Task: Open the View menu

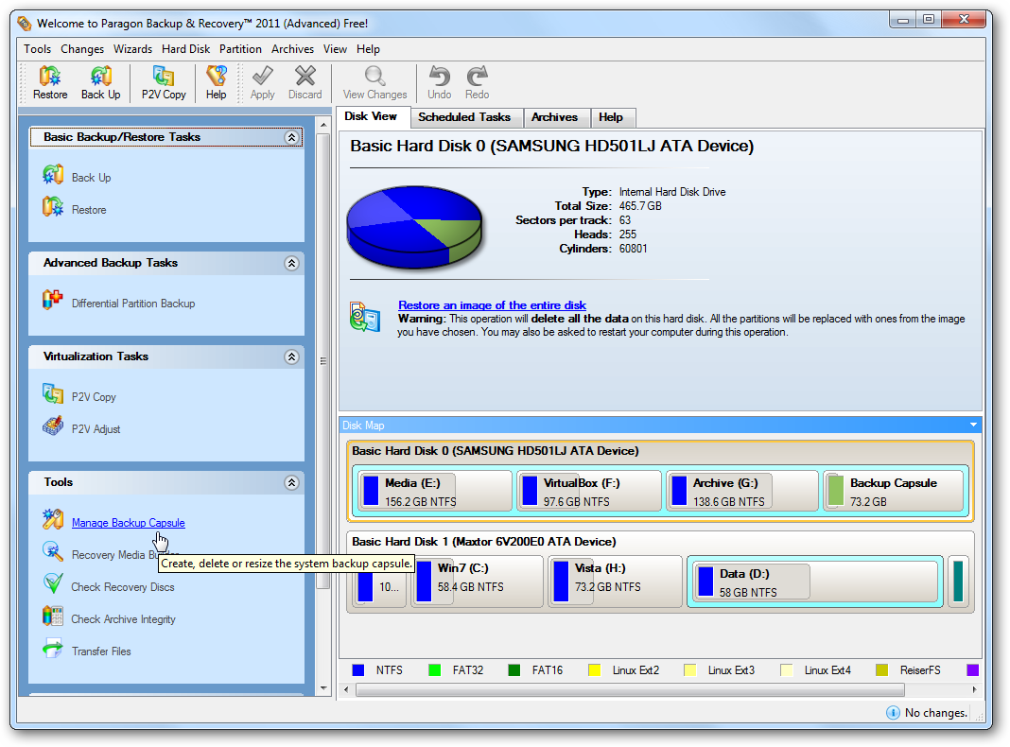Action: [x=335, y=49]
